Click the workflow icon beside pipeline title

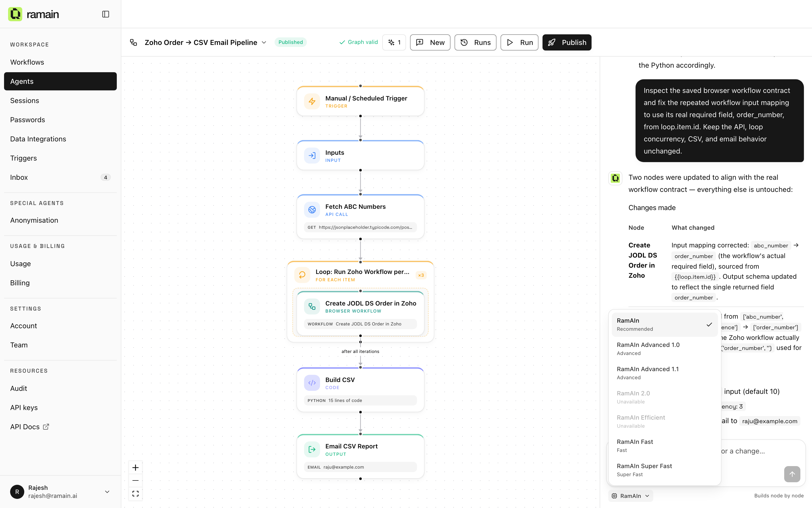[x=133, y=42]
